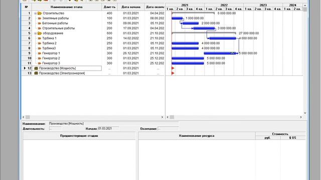Collapse the оборудование stage group
This screenshot has width=321, height=180.
tap(36, 33)
